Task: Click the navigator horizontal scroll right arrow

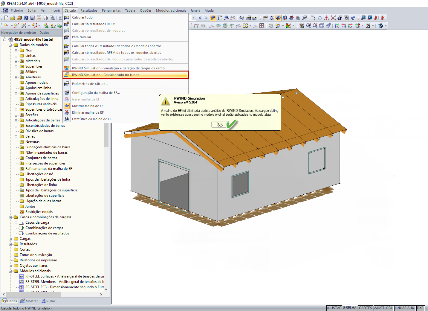Action: click(101, 294)
